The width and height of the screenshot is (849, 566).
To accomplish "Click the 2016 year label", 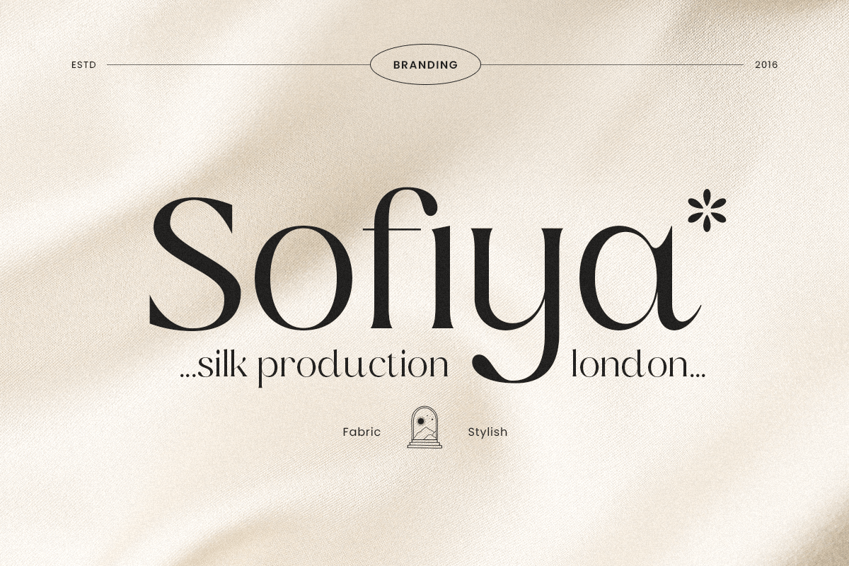I will pyautogui.click(x=766, y=65).
